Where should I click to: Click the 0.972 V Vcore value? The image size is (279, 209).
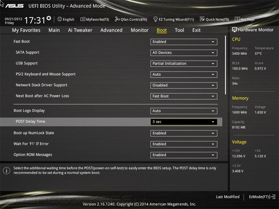click(260, 68)
